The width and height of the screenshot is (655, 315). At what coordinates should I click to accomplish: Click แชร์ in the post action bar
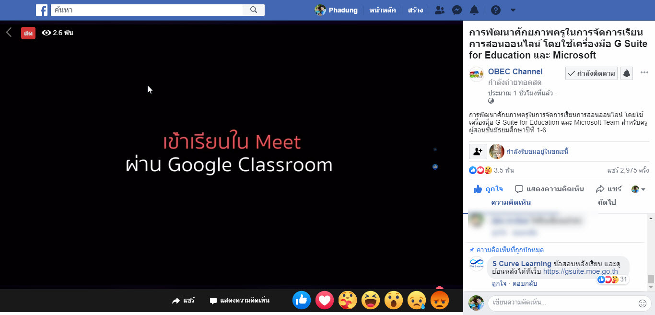pyautogui.click(x=609, y=189)
